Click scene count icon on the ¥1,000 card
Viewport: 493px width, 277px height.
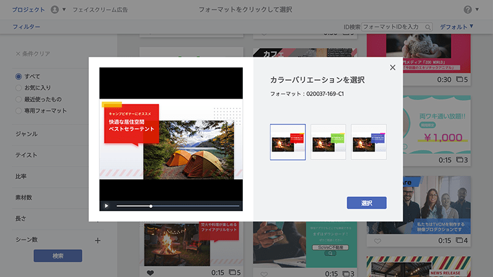pos(460,160)
